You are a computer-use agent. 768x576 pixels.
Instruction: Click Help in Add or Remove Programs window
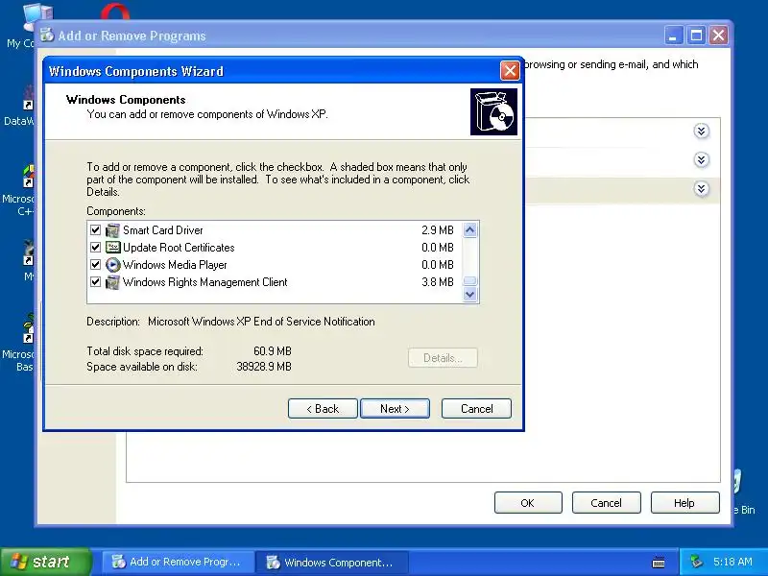coord(684,503)
